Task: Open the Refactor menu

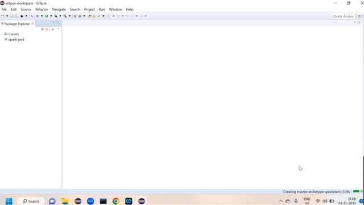Action: tap(42, 9)
